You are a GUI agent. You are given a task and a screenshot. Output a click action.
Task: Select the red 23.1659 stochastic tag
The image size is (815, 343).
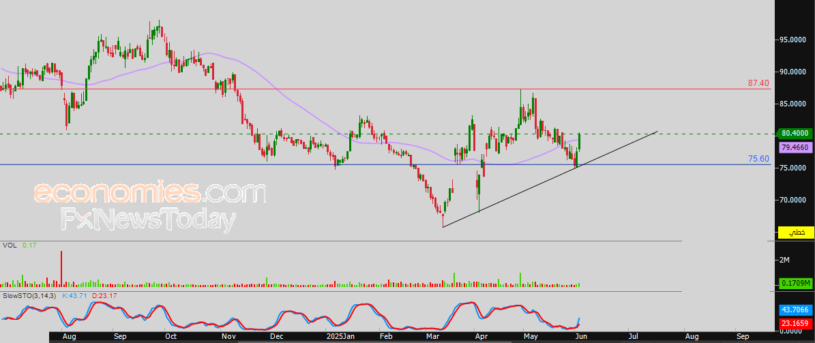pyautogui.click(x=795, y=323)
